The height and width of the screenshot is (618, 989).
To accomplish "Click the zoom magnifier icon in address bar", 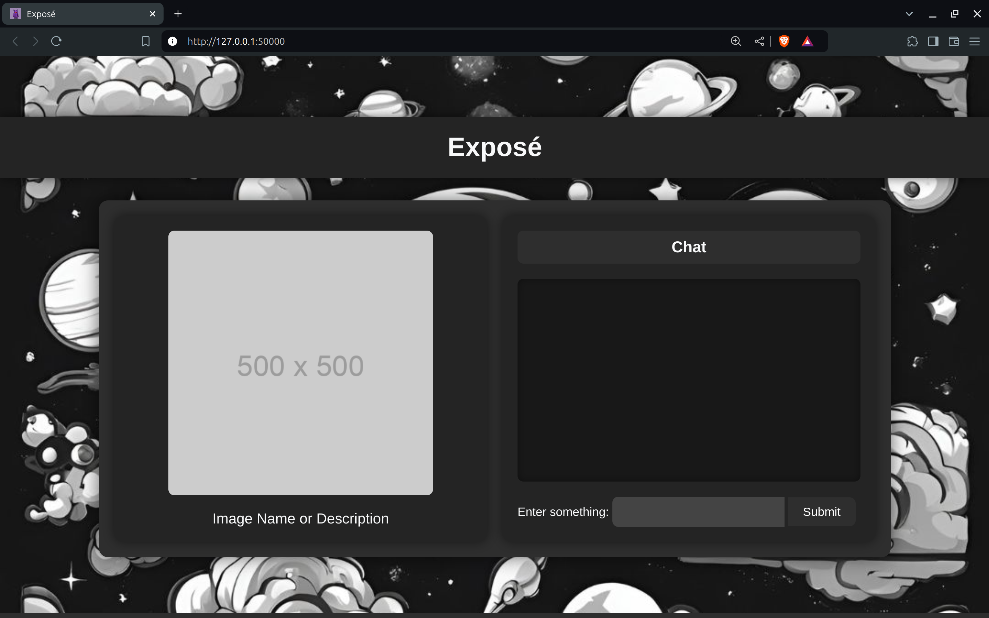I will tap(736, 41).
